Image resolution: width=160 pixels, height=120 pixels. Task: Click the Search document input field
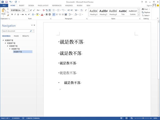15,31
